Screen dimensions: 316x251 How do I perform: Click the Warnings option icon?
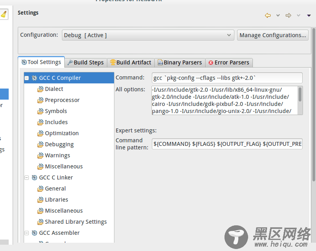click(x=40, y=156)
